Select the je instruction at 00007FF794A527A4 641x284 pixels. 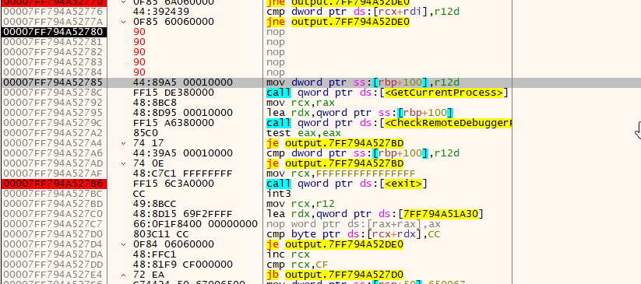click(335, 143)
